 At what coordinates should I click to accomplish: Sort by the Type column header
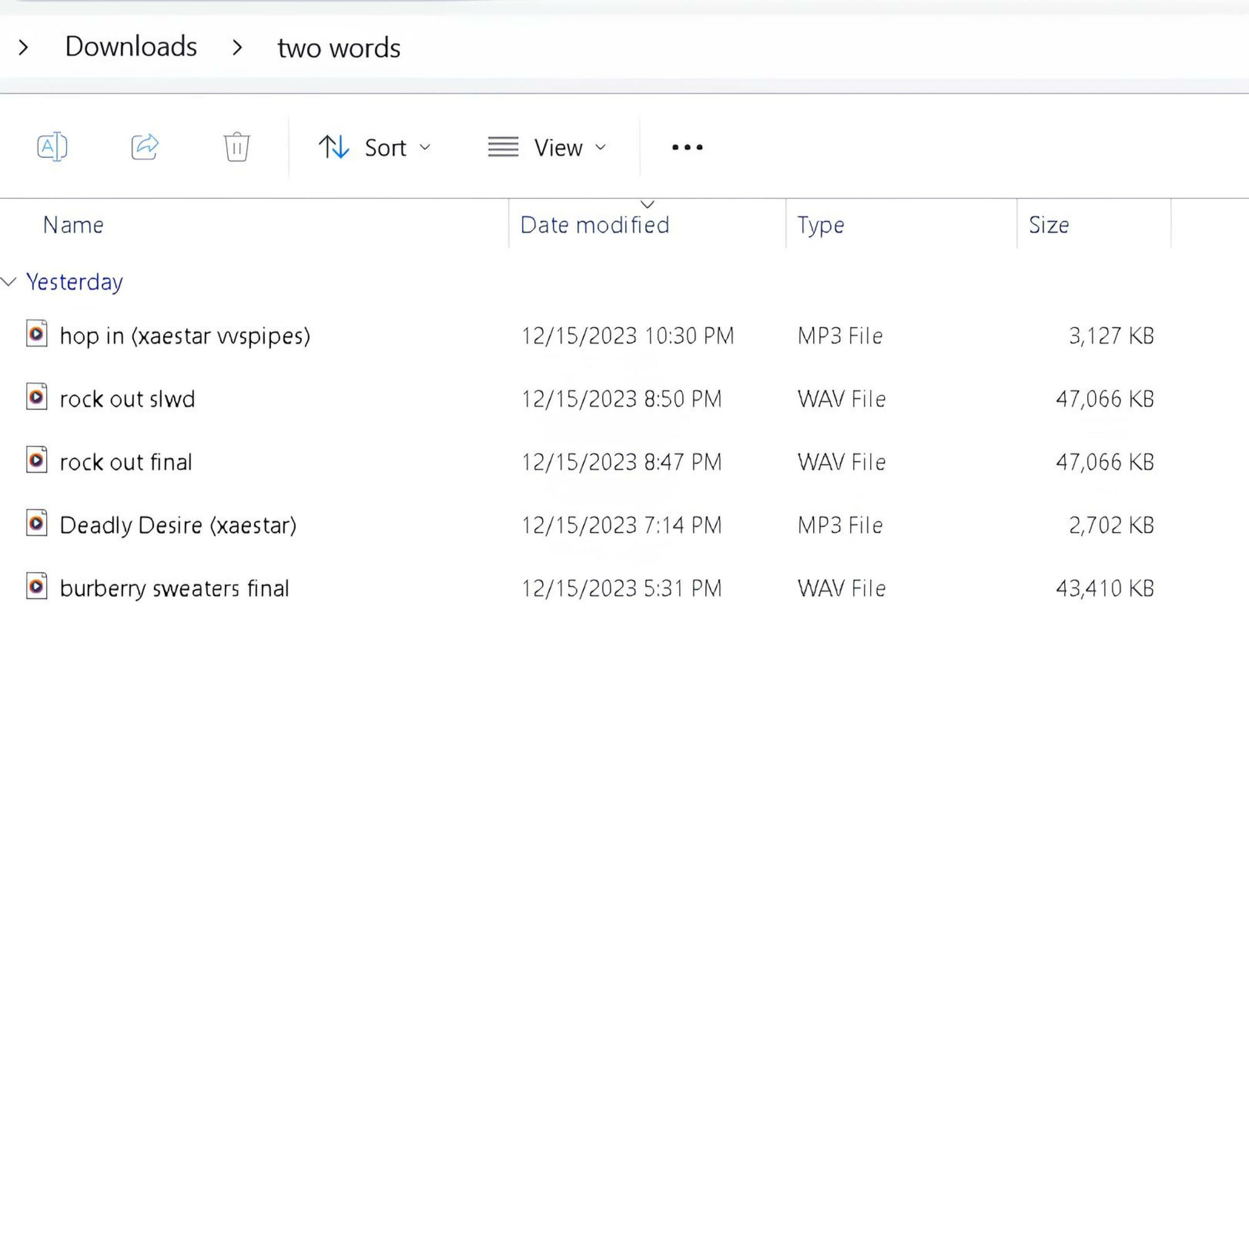point(820,226)
